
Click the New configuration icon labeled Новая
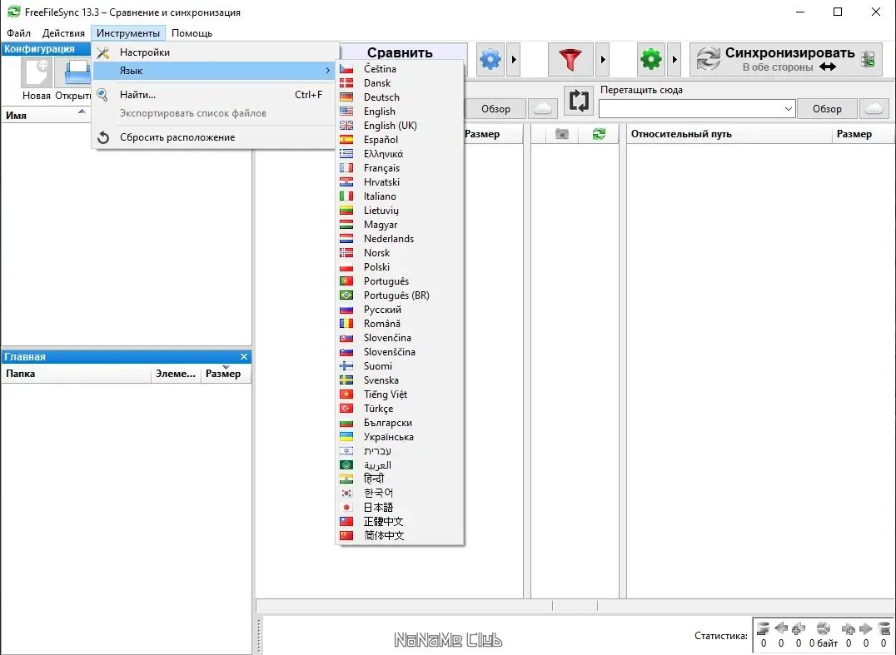(x=37, y=74)
